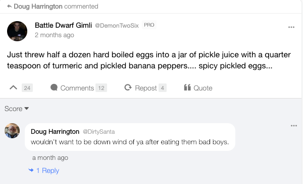The width and height of the screenshot is (303, 184).
Task: Open the post's three-dot options menu
Action: (291, 27)
